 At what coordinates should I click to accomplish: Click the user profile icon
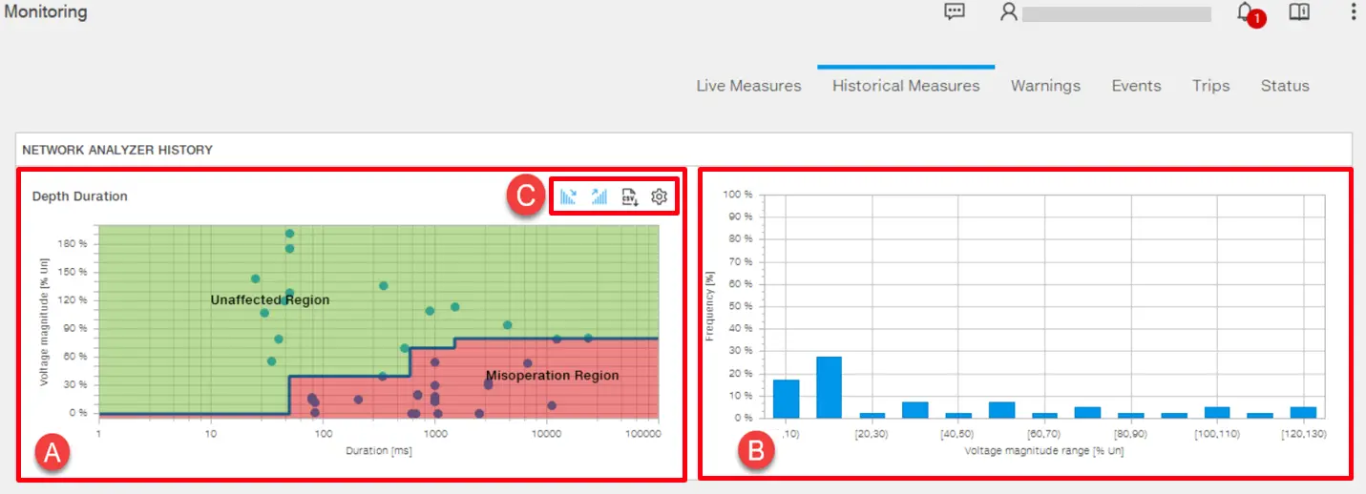pyautogui.click(x=1008, y=12)
